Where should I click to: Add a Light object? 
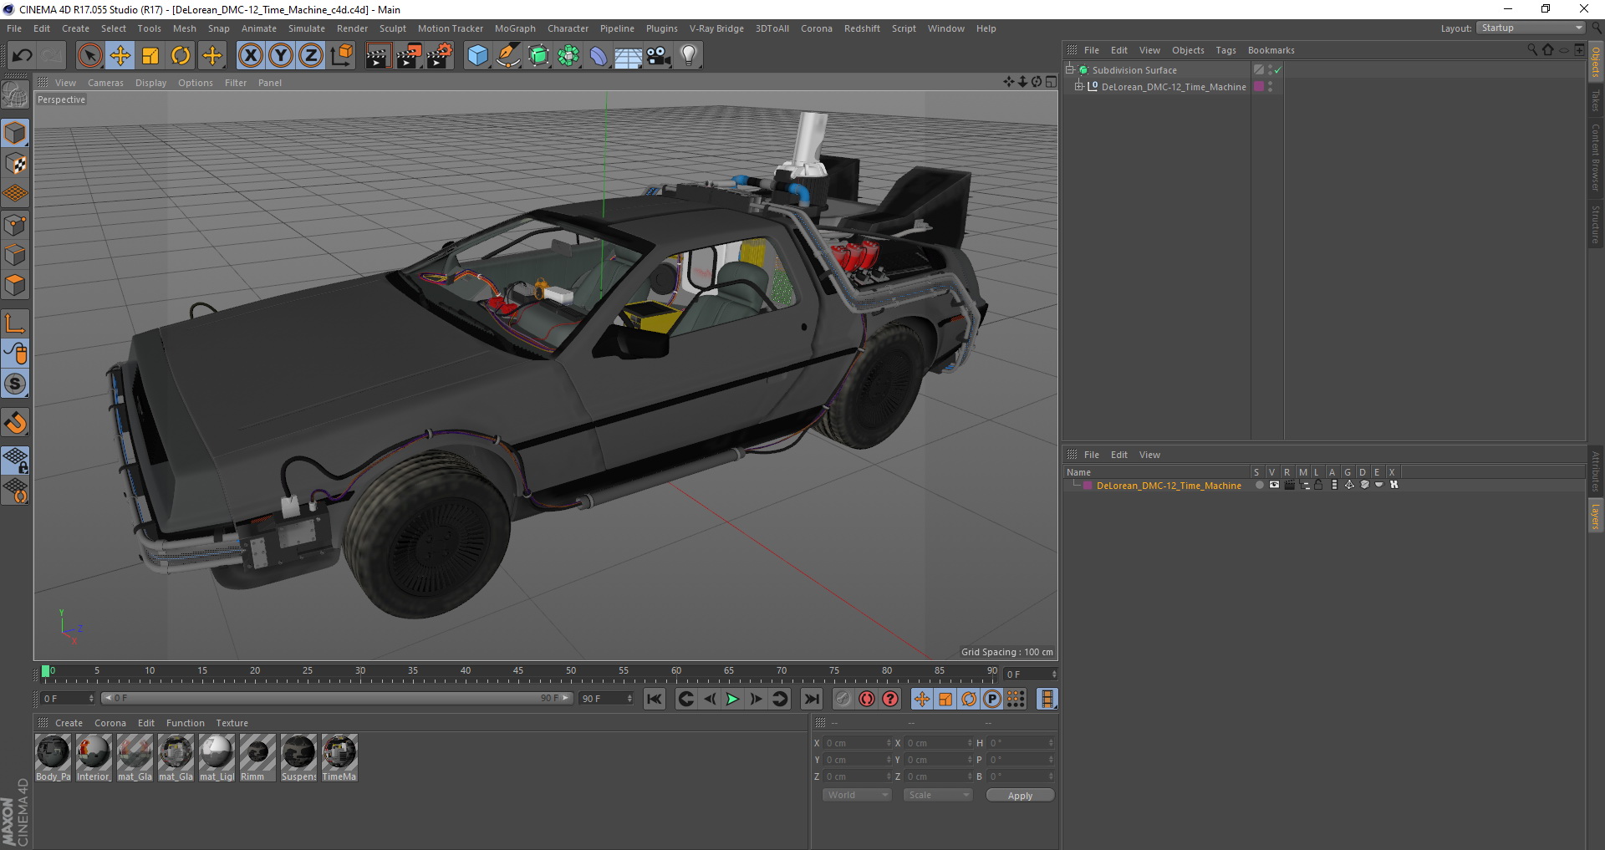click(689, 56)
